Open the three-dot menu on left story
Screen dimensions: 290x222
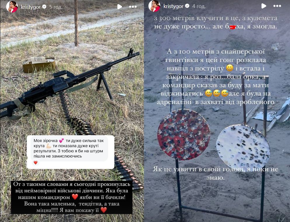coord(133,7)
